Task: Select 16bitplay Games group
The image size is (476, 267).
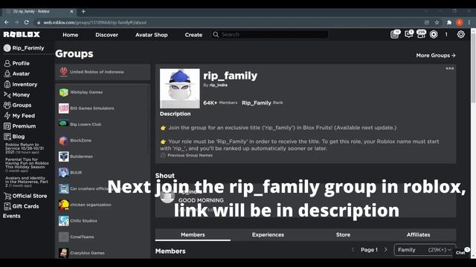Action: click(103, 92)
